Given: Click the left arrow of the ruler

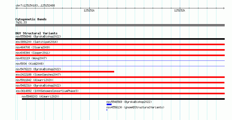Looking at the screenshot, I should (16, 8).
